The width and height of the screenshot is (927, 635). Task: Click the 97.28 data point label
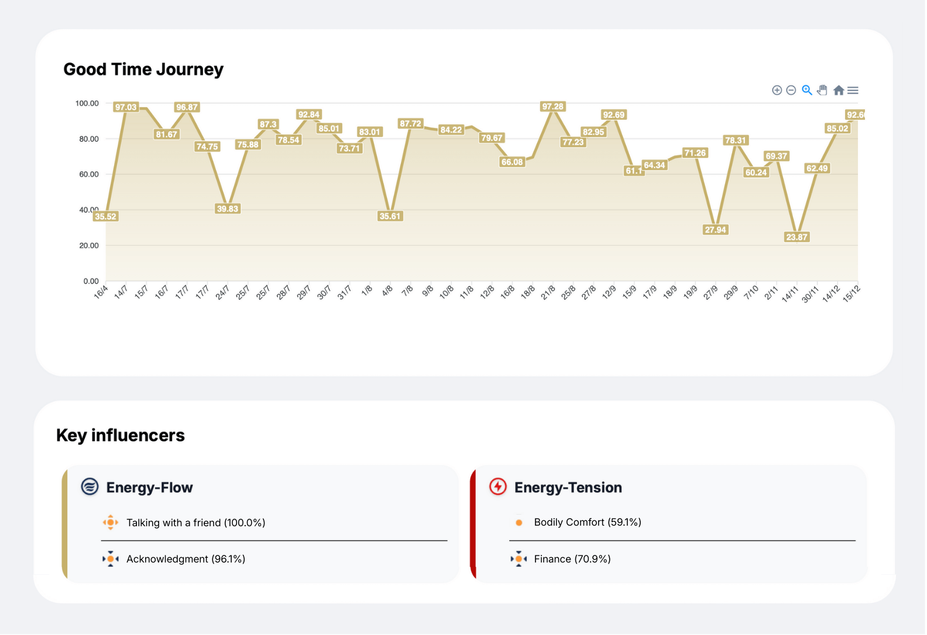coord(552,106)
